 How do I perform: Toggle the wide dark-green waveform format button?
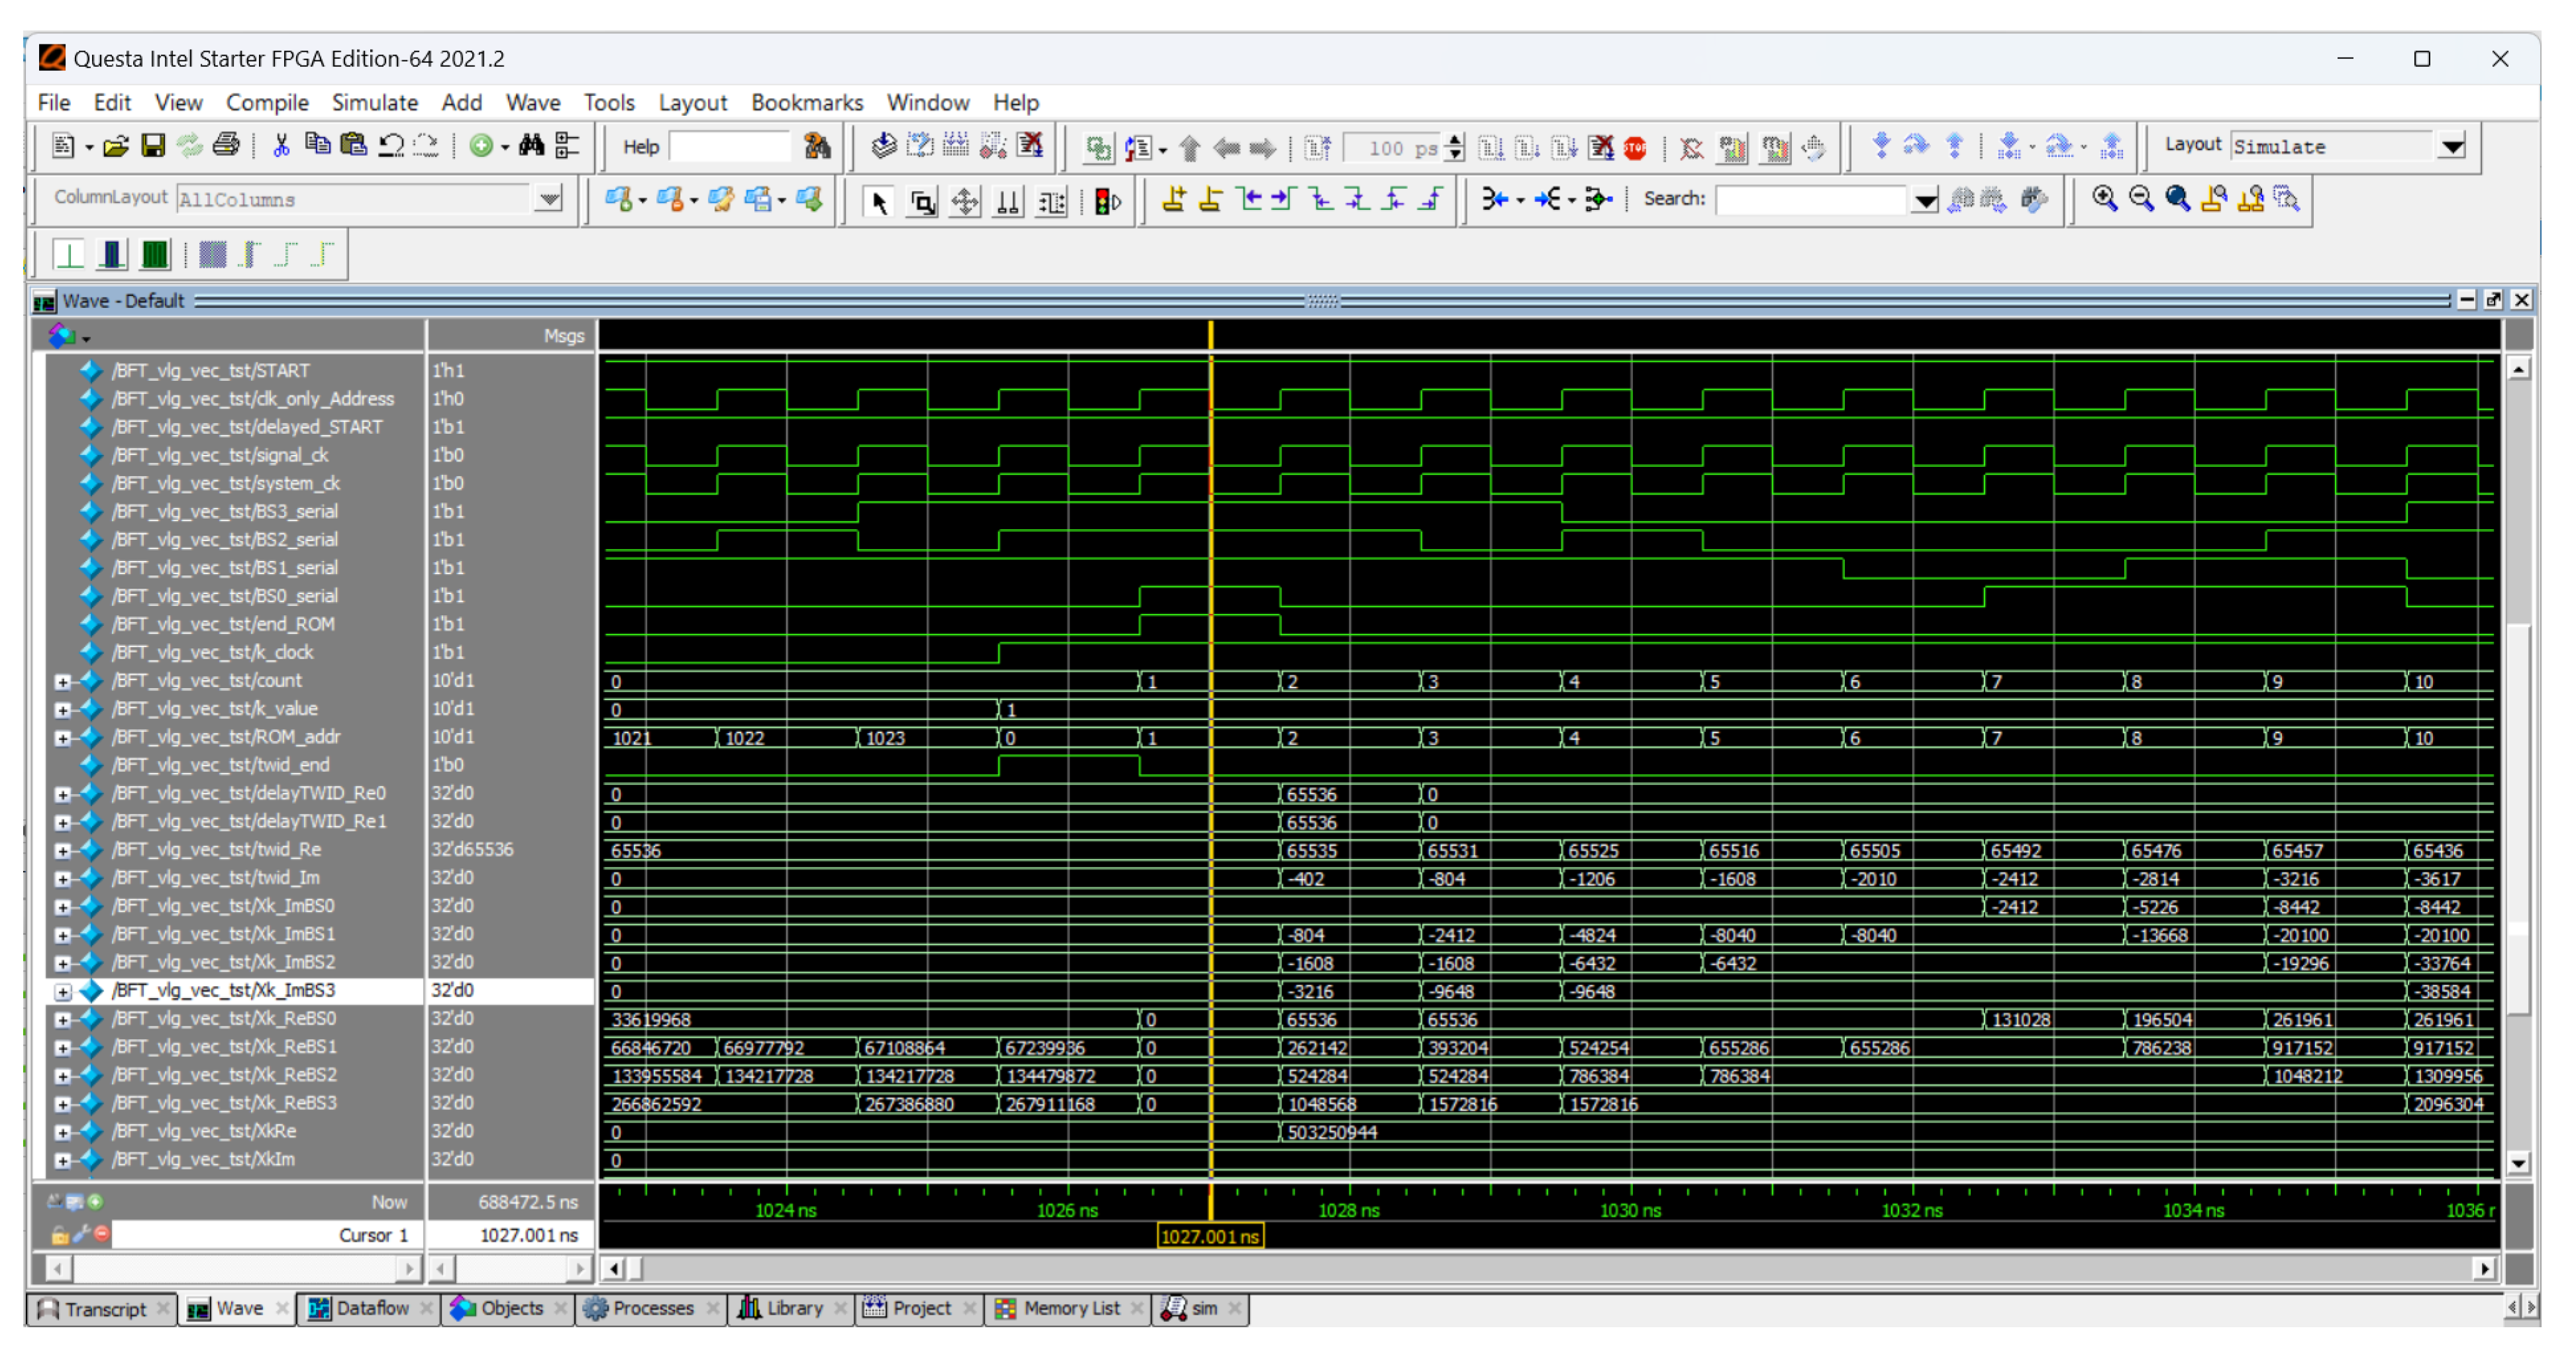pyautogui.click(x=155, y=255)
